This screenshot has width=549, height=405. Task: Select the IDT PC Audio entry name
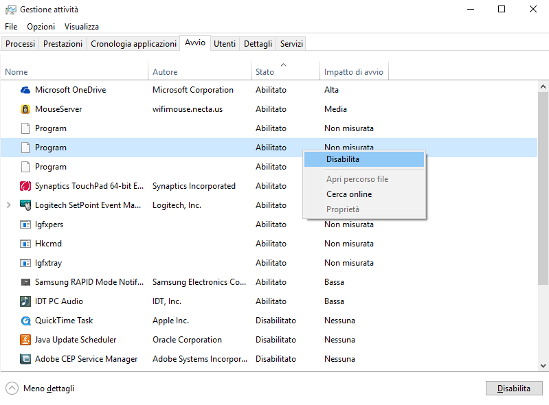(x=59, y=301)
